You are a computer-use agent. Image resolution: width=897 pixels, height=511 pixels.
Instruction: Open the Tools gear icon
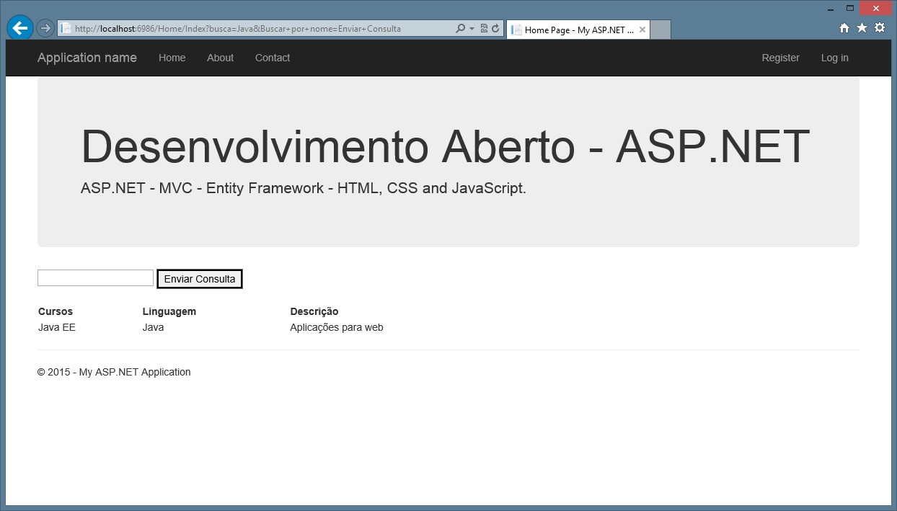[x=880, y=28]
